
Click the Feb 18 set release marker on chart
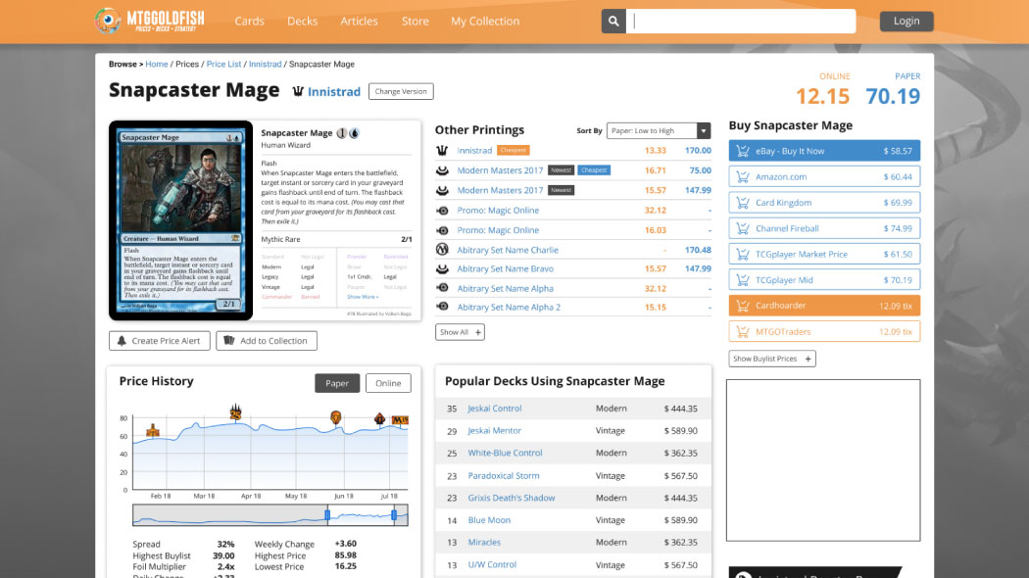[x=153, y=430]
